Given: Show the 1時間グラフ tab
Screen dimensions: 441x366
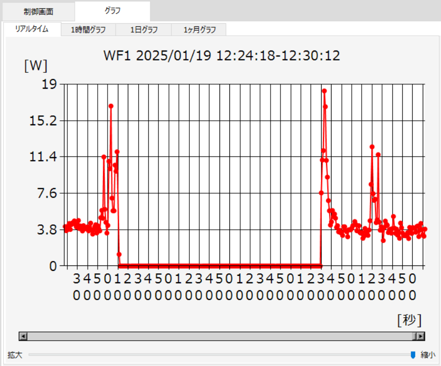Looking at the screenshot, I should pyautogui.click(x=88, y=30).
